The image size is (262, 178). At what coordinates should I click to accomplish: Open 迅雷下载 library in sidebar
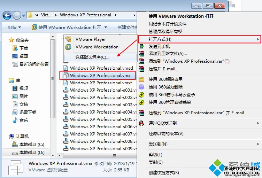point(24,112)
